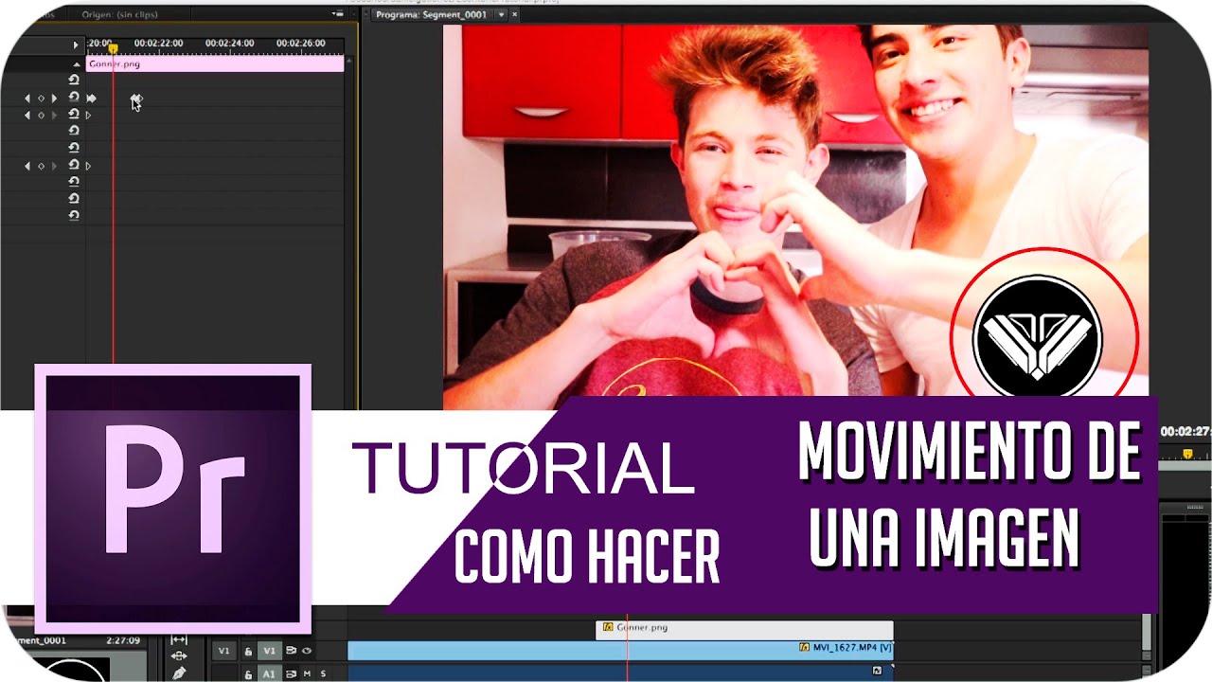1212x682 pixels.
Task: Click Effect Controls vertical scrollbar up arrow
Action: pos(349,62)
